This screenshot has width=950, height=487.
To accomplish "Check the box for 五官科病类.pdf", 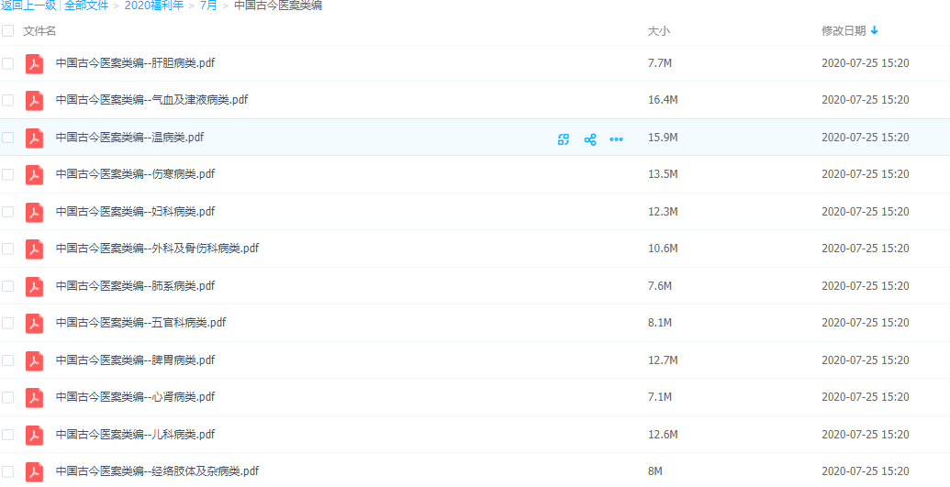I will pos(8,324).
